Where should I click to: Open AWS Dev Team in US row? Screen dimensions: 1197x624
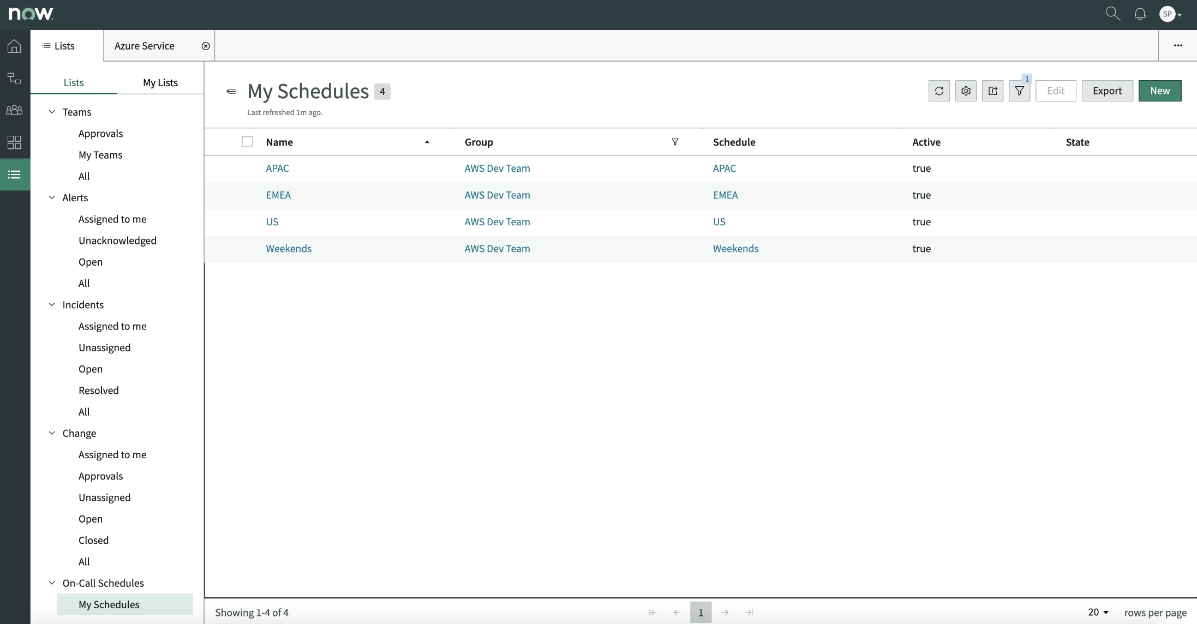click(x=497, y=222)
